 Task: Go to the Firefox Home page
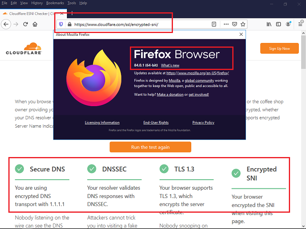(x=35, y=24)
